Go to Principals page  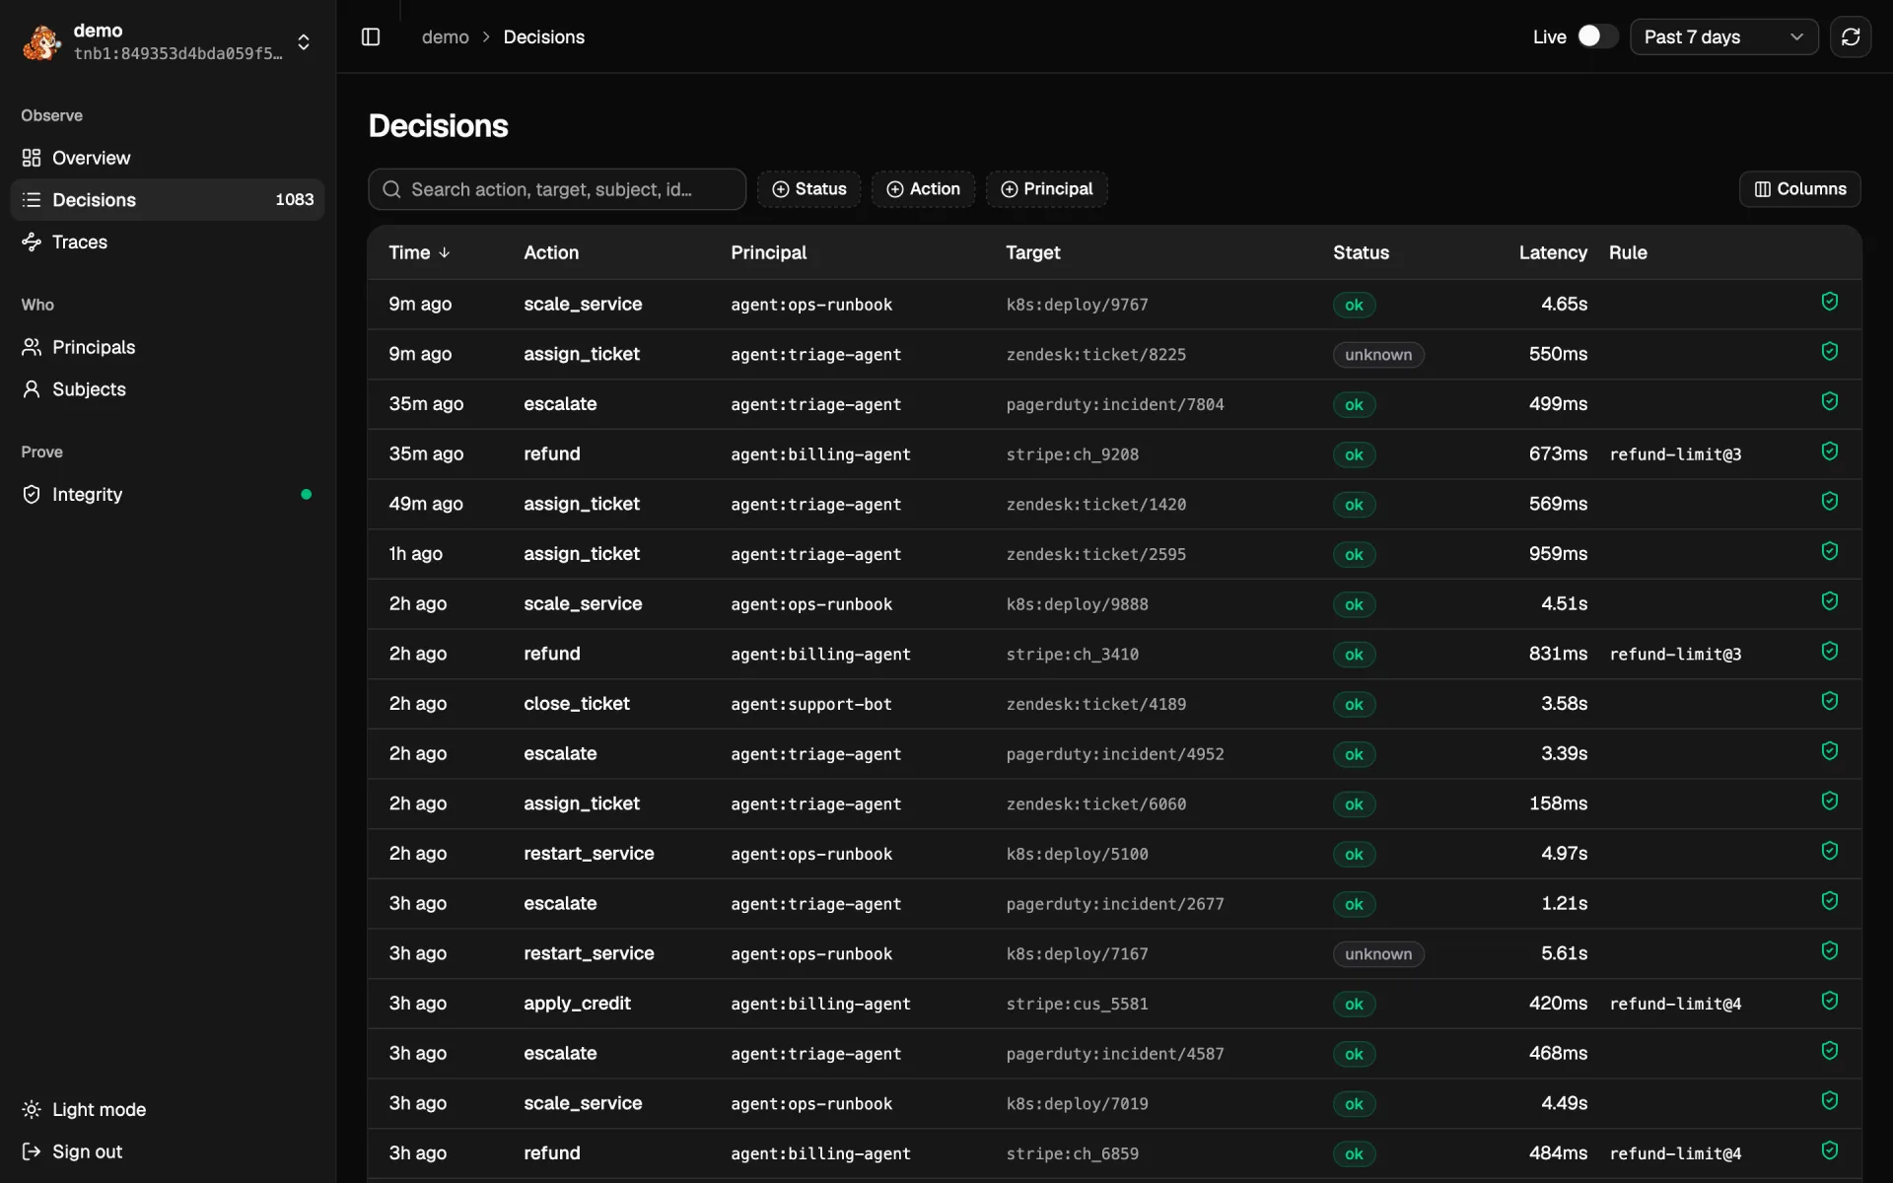(x=168, y=347)
